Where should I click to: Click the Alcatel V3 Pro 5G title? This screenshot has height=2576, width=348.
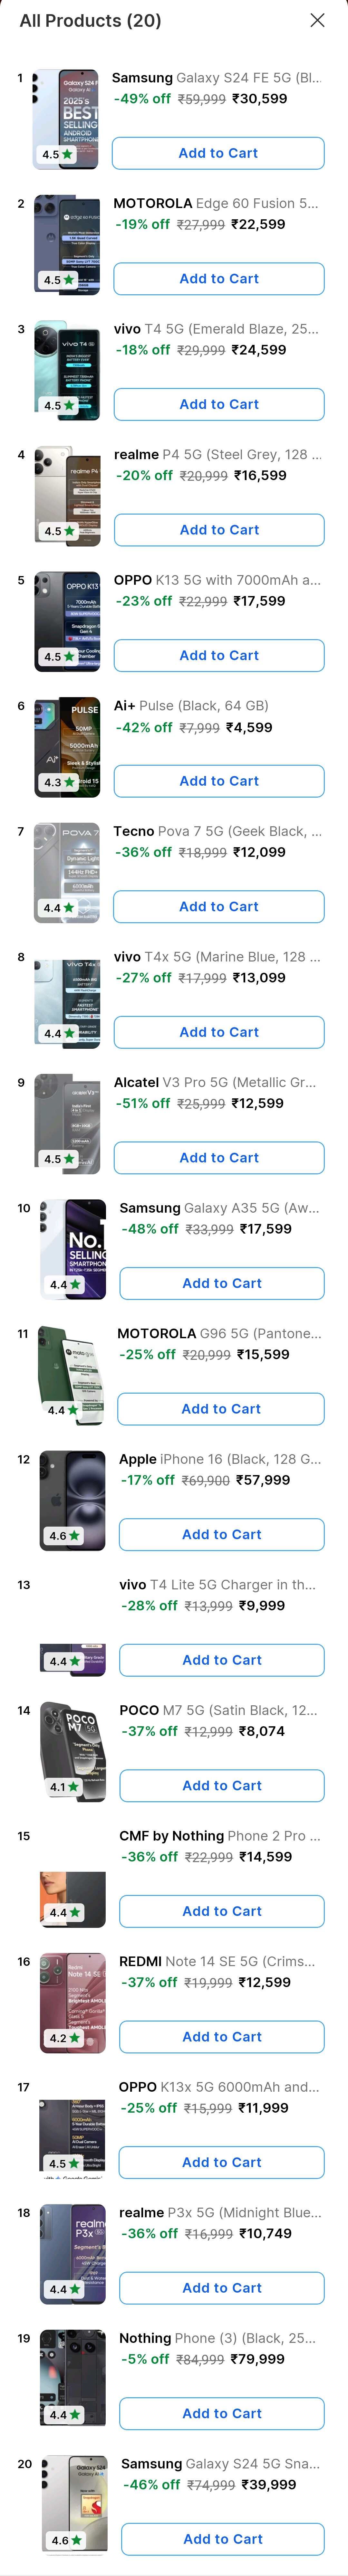click(x=215, y=1082)
